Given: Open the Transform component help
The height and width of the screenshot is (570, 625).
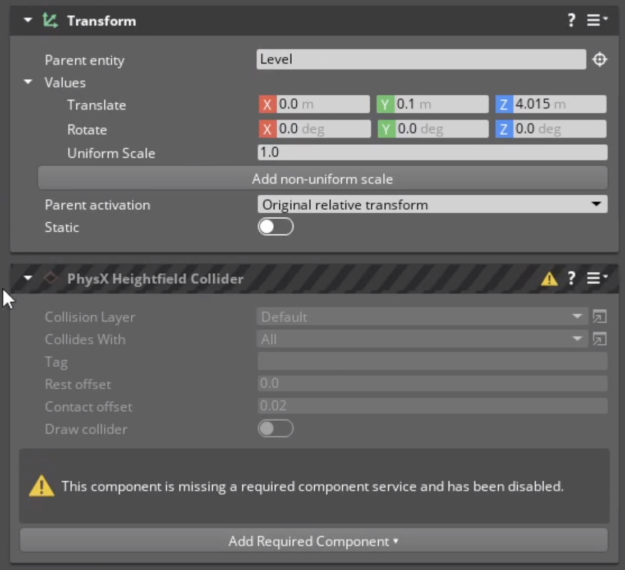Looking at the screenshot, I should tap(572, 20).
